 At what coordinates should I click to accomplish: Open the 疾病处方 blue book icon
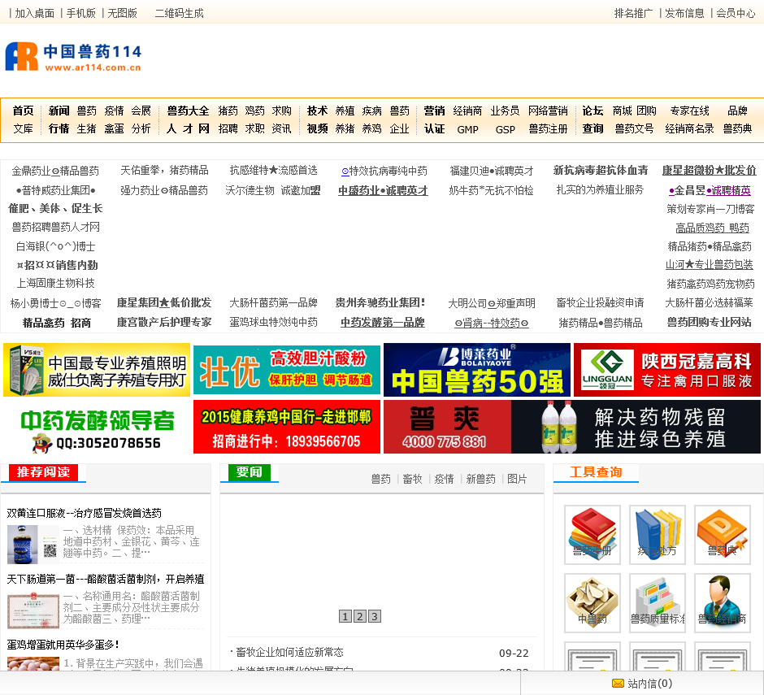[658, 535]
